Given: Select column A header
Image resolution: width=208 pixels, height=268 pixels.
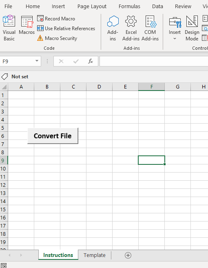Looking at the screenshot, I should click(x=21, y=87).
